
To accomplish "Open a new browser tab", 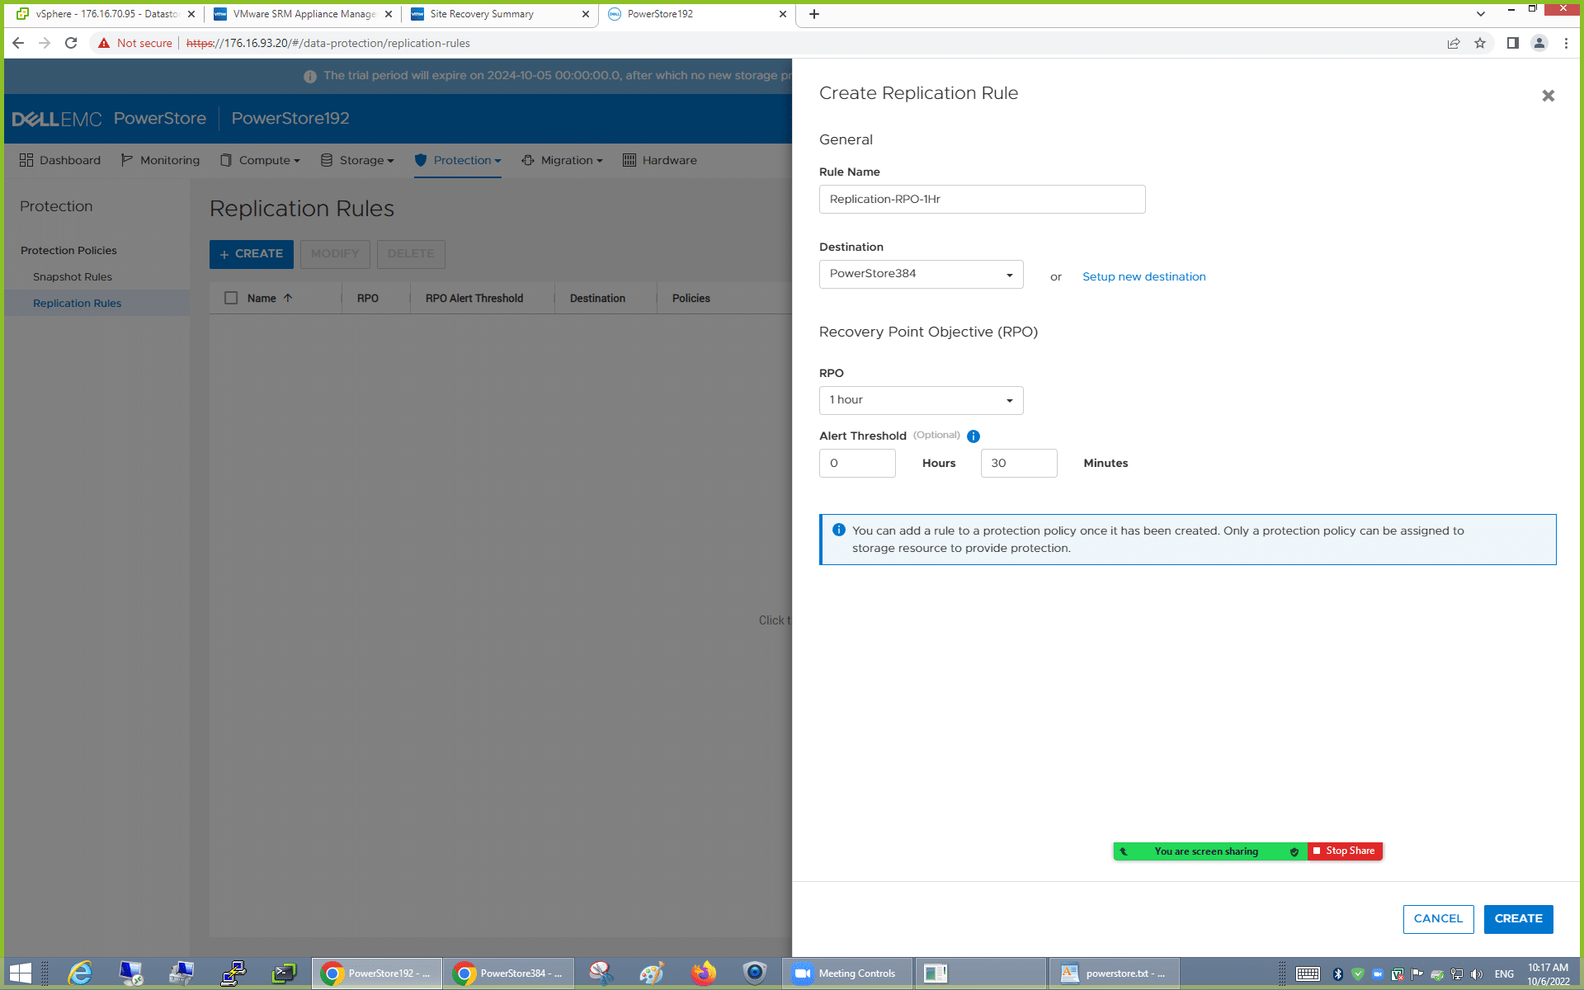I will coord(814,14).
